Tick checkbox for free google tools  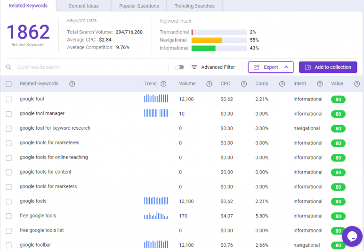8,216
